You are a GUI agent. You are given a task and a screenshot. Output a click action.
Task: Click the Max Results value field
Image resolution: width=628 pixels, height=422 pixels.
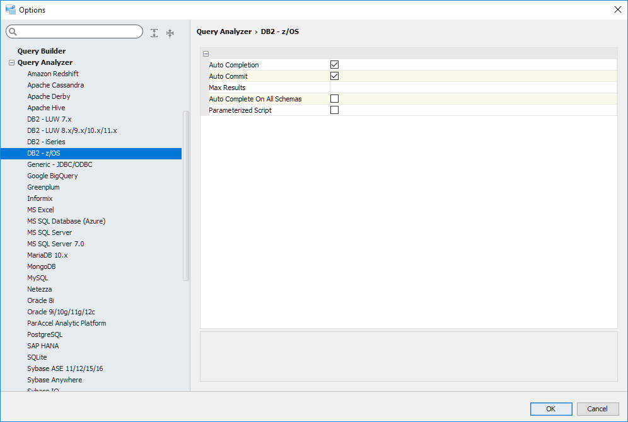[x=473, y=88]
